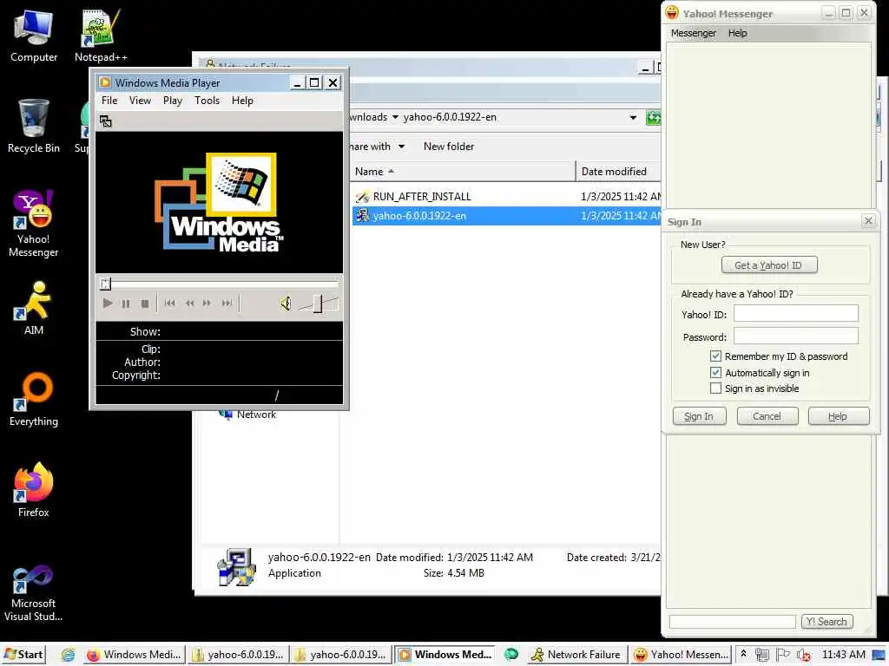The height and width of the screenshot is (666, 889).
Task: Click New folder in Explorer toolbar
Action: (449, 147)
